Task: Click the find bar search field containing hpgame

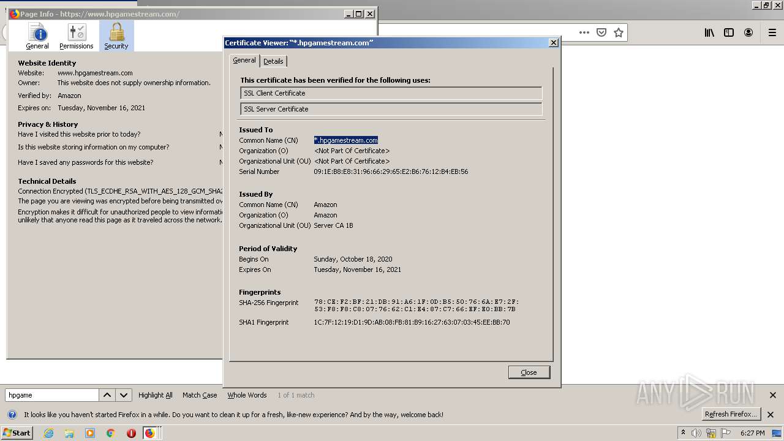Action: coord(52,395)
